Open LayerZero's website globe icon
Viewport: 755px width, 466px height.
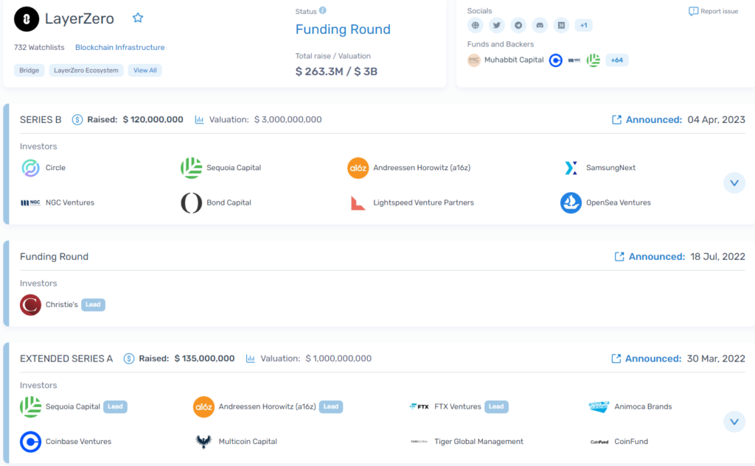[x=476, y=25]
